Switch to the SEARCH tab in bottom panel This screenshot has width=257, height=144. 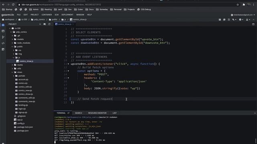click(79, 113)
